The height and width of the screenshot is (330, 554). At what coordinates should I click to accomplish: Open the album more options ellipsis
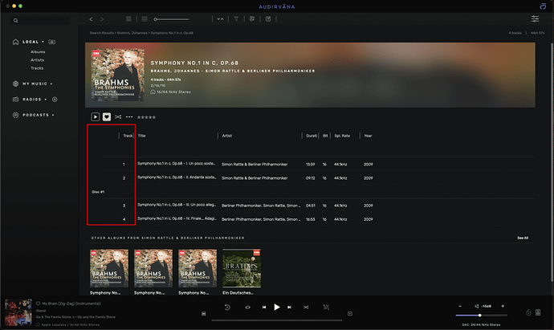pyautogui.click(x=129, y=117)
